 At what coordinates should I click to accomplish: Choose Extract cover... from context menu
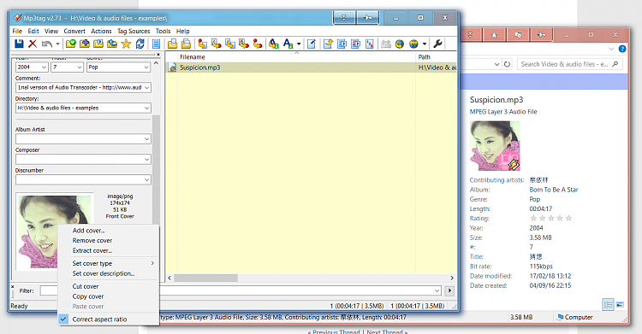[x=92, y=250]
